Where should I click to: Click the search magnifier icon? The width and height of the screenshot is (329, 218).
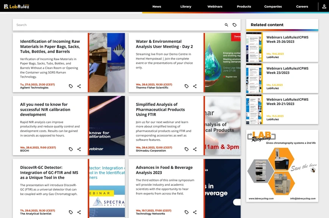(x=226, y=25)
